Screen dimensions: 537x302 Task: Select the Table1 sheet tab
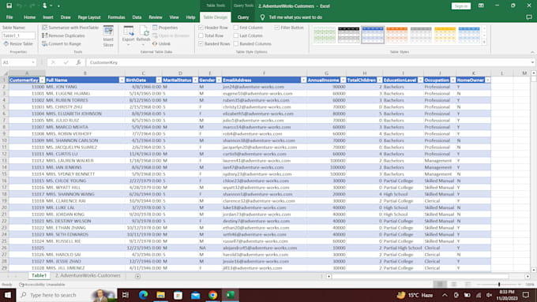[39, 275]
